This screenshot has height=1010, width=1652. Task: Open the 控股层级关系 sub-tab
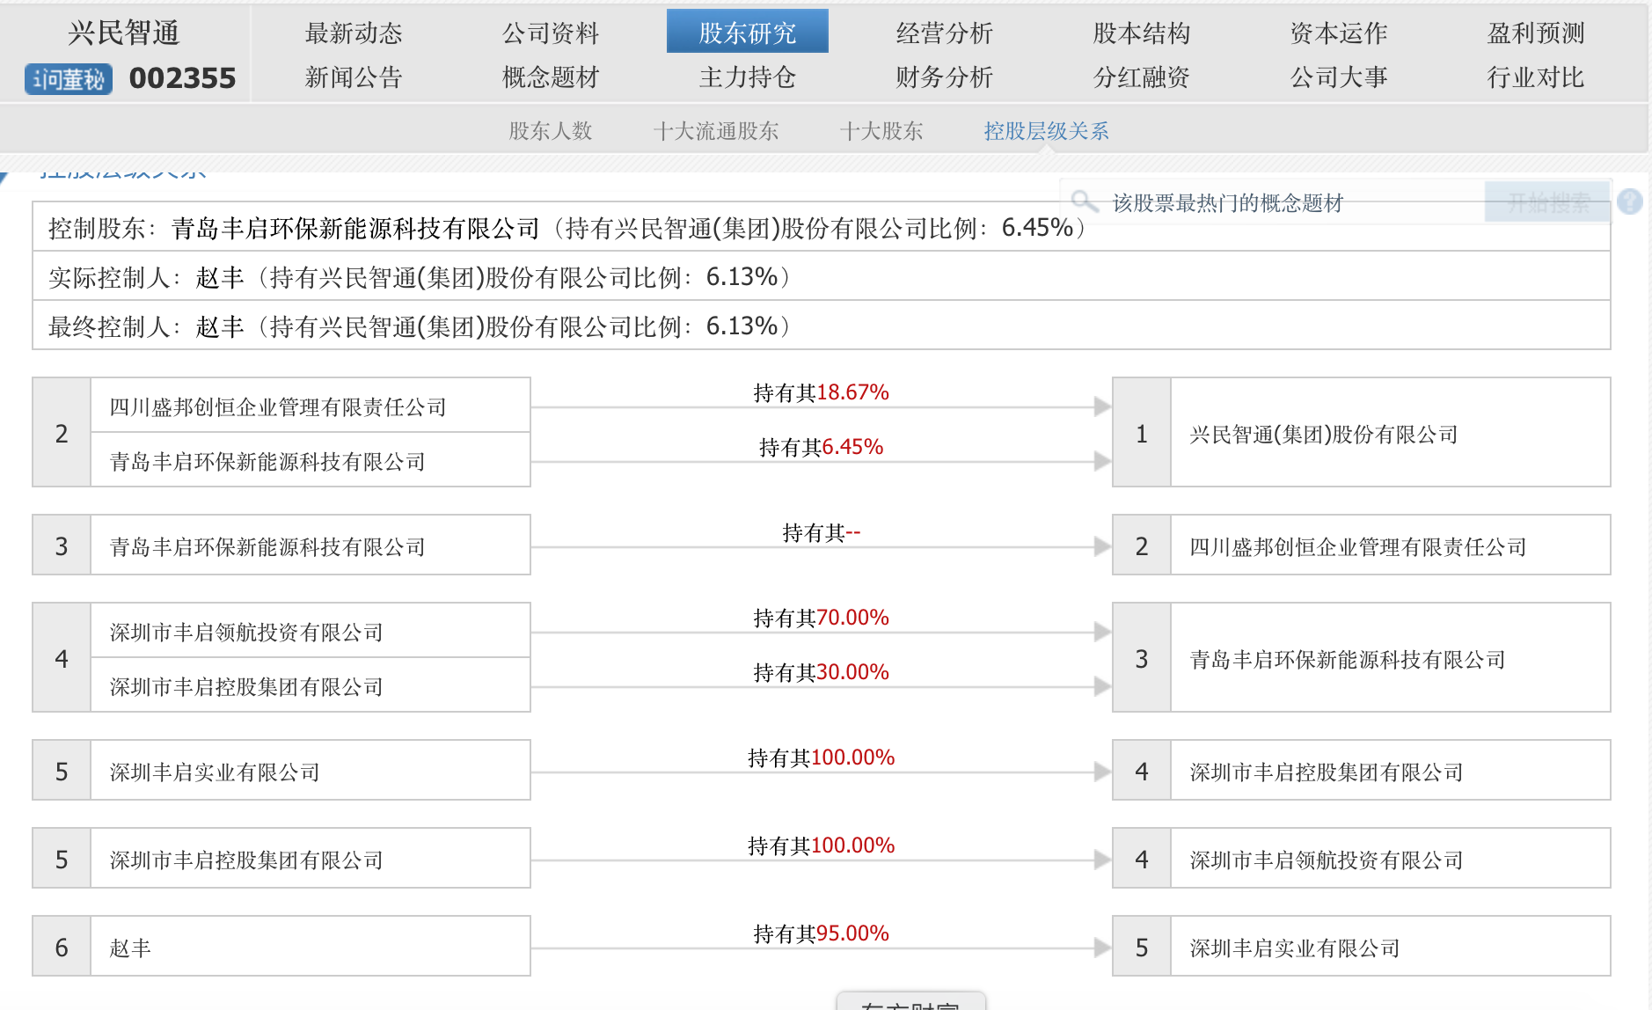click(x=1046, y=131)
